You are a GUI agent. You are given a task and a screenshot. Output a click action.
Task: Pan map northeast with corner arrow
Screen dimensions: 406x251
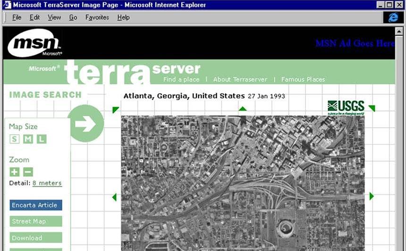(372, 109)
